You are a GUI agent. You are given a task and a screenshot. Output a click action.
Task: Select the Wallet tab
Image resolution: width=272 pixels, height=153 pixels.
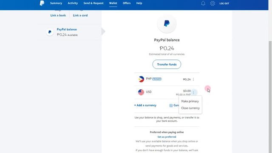(x=113, y=3)
